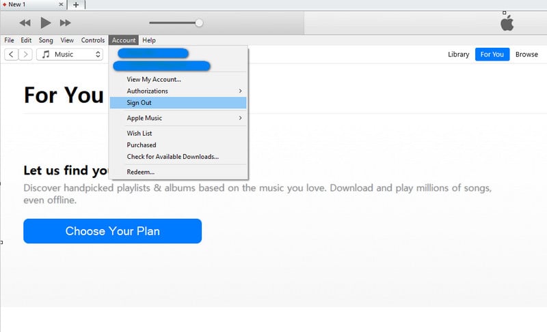Start playback with the play button
Viewport: 547px width, 332px height.
click(x=45, y=23)
